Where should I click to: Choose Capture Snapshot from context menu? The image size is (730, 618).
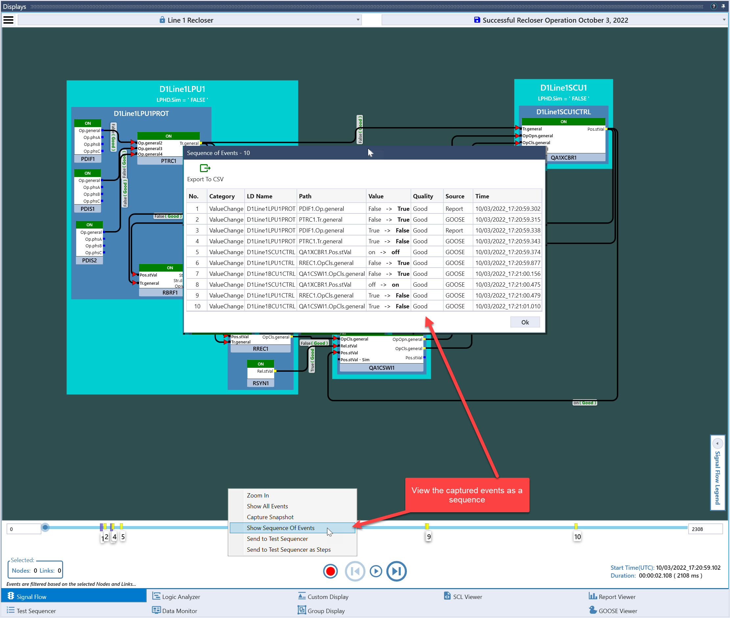270,517
